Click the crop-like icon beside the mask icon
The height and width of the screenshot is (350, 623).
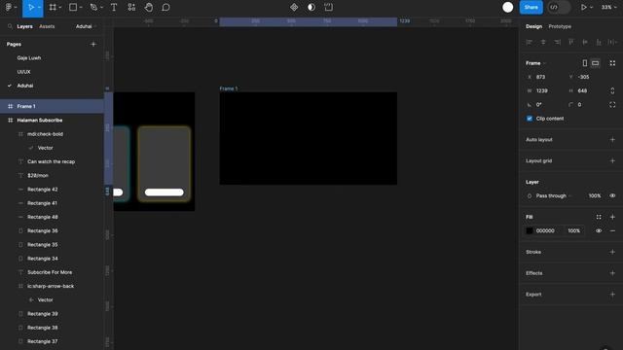pyautogui.click(x=329, y=7)
